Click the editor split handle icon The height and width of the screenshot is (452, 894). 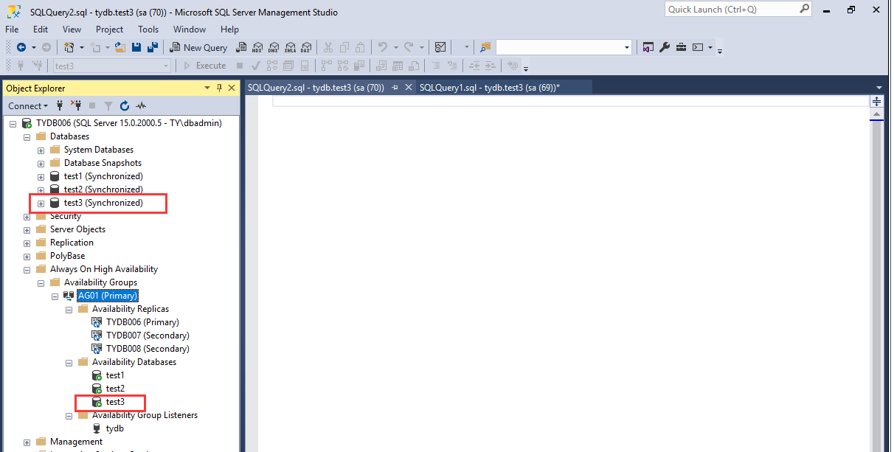tap(877, 102)
